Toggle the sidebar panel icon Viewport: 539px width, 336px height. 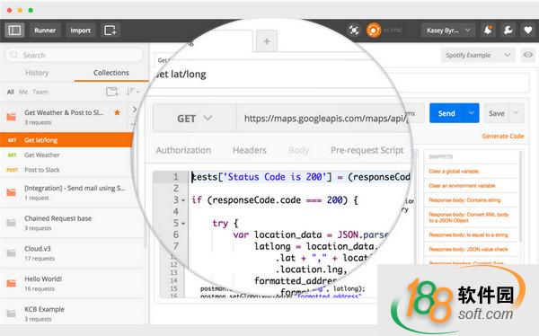(14, 31)
